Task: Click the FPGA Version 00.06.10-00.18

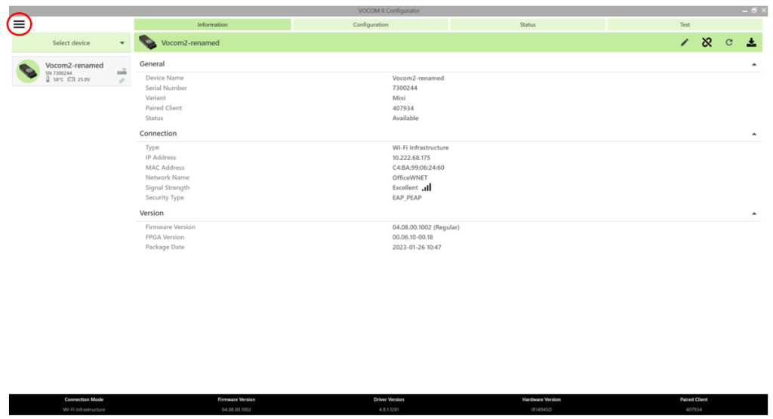Action: pos(413,237)
